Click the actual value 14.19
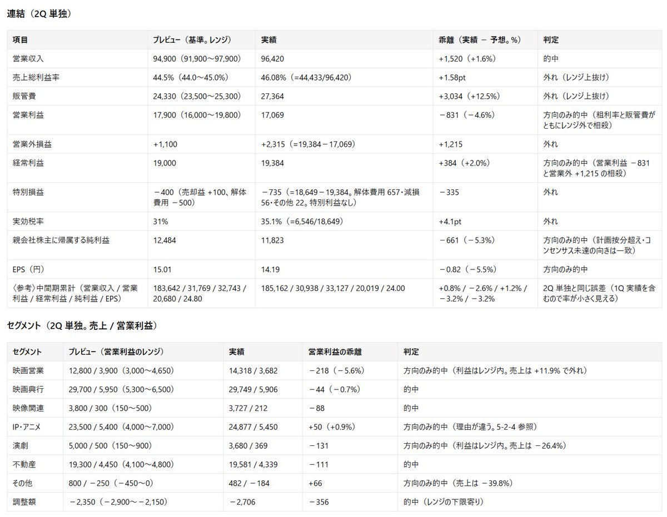The image size is (667, 517). 271,269
